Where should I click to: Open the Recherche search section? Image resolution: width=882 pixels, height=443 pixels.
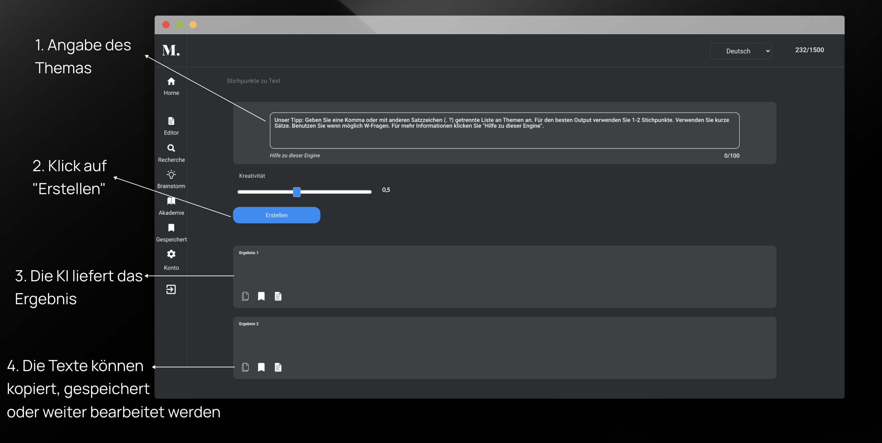point(171,153)
